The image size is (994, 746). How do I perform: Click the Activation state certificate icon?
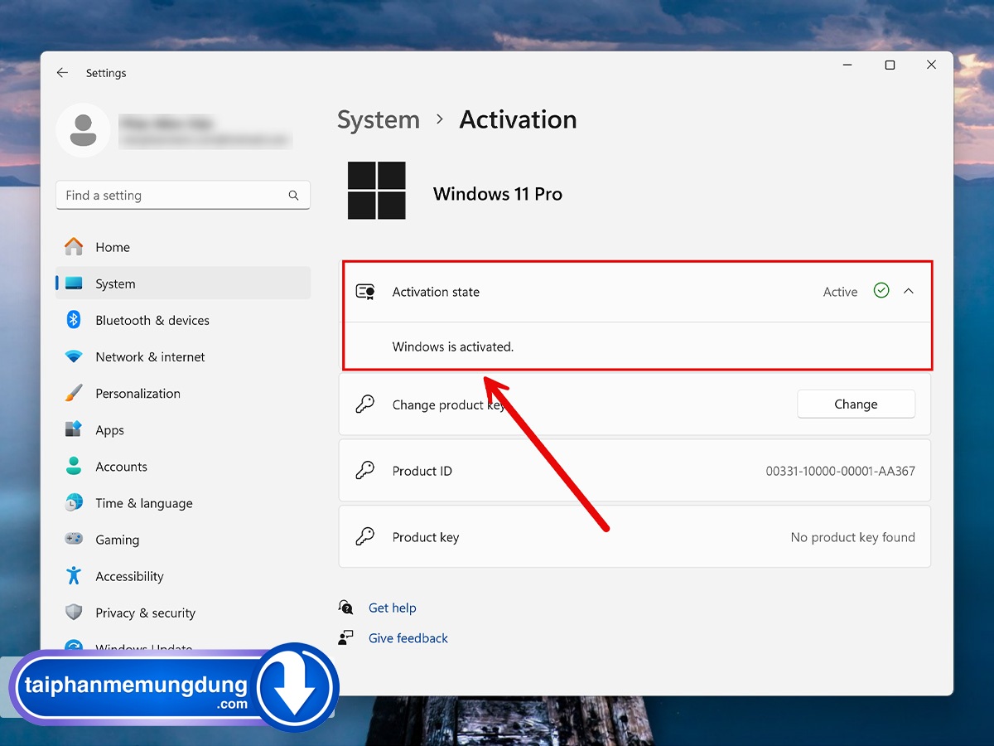(x=364, y=292)
